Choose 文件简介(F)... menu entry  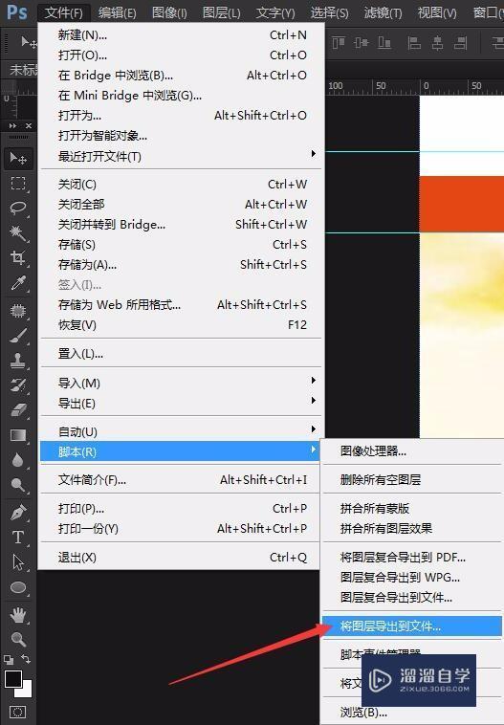pos(181,479)
